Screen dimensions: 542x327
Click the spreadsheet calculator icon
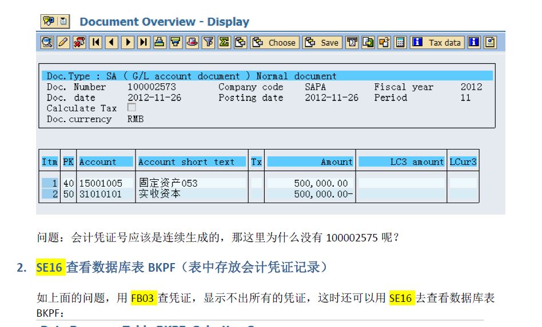coord(400,42)
